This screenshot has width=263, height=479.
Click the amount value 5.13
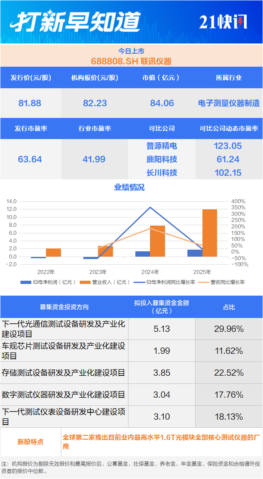pos(162,329)
